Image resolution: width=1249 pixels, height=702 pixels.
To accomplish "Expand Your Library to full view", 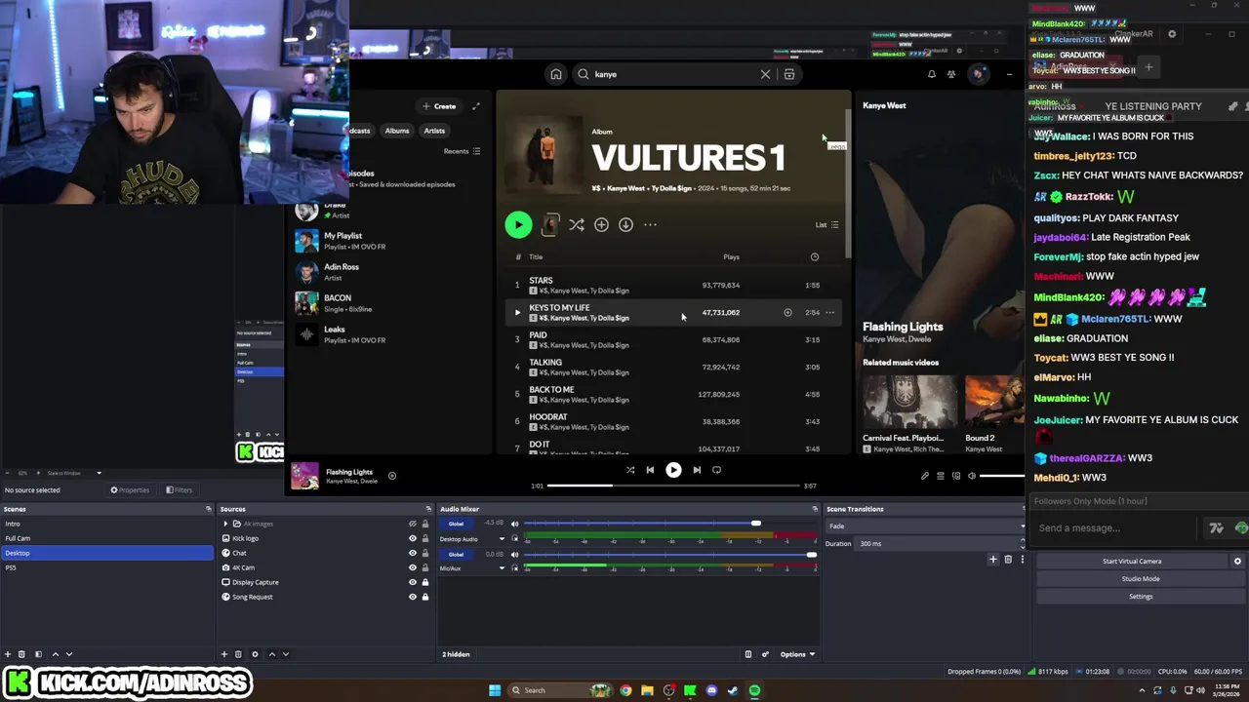I will click(x=476, y=106).
